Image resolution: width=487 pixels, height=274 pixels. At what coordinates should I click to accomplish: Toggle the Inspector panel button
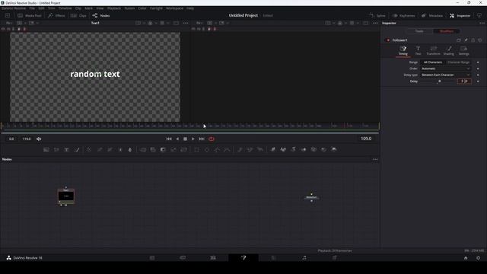click(x=460, y=15)
